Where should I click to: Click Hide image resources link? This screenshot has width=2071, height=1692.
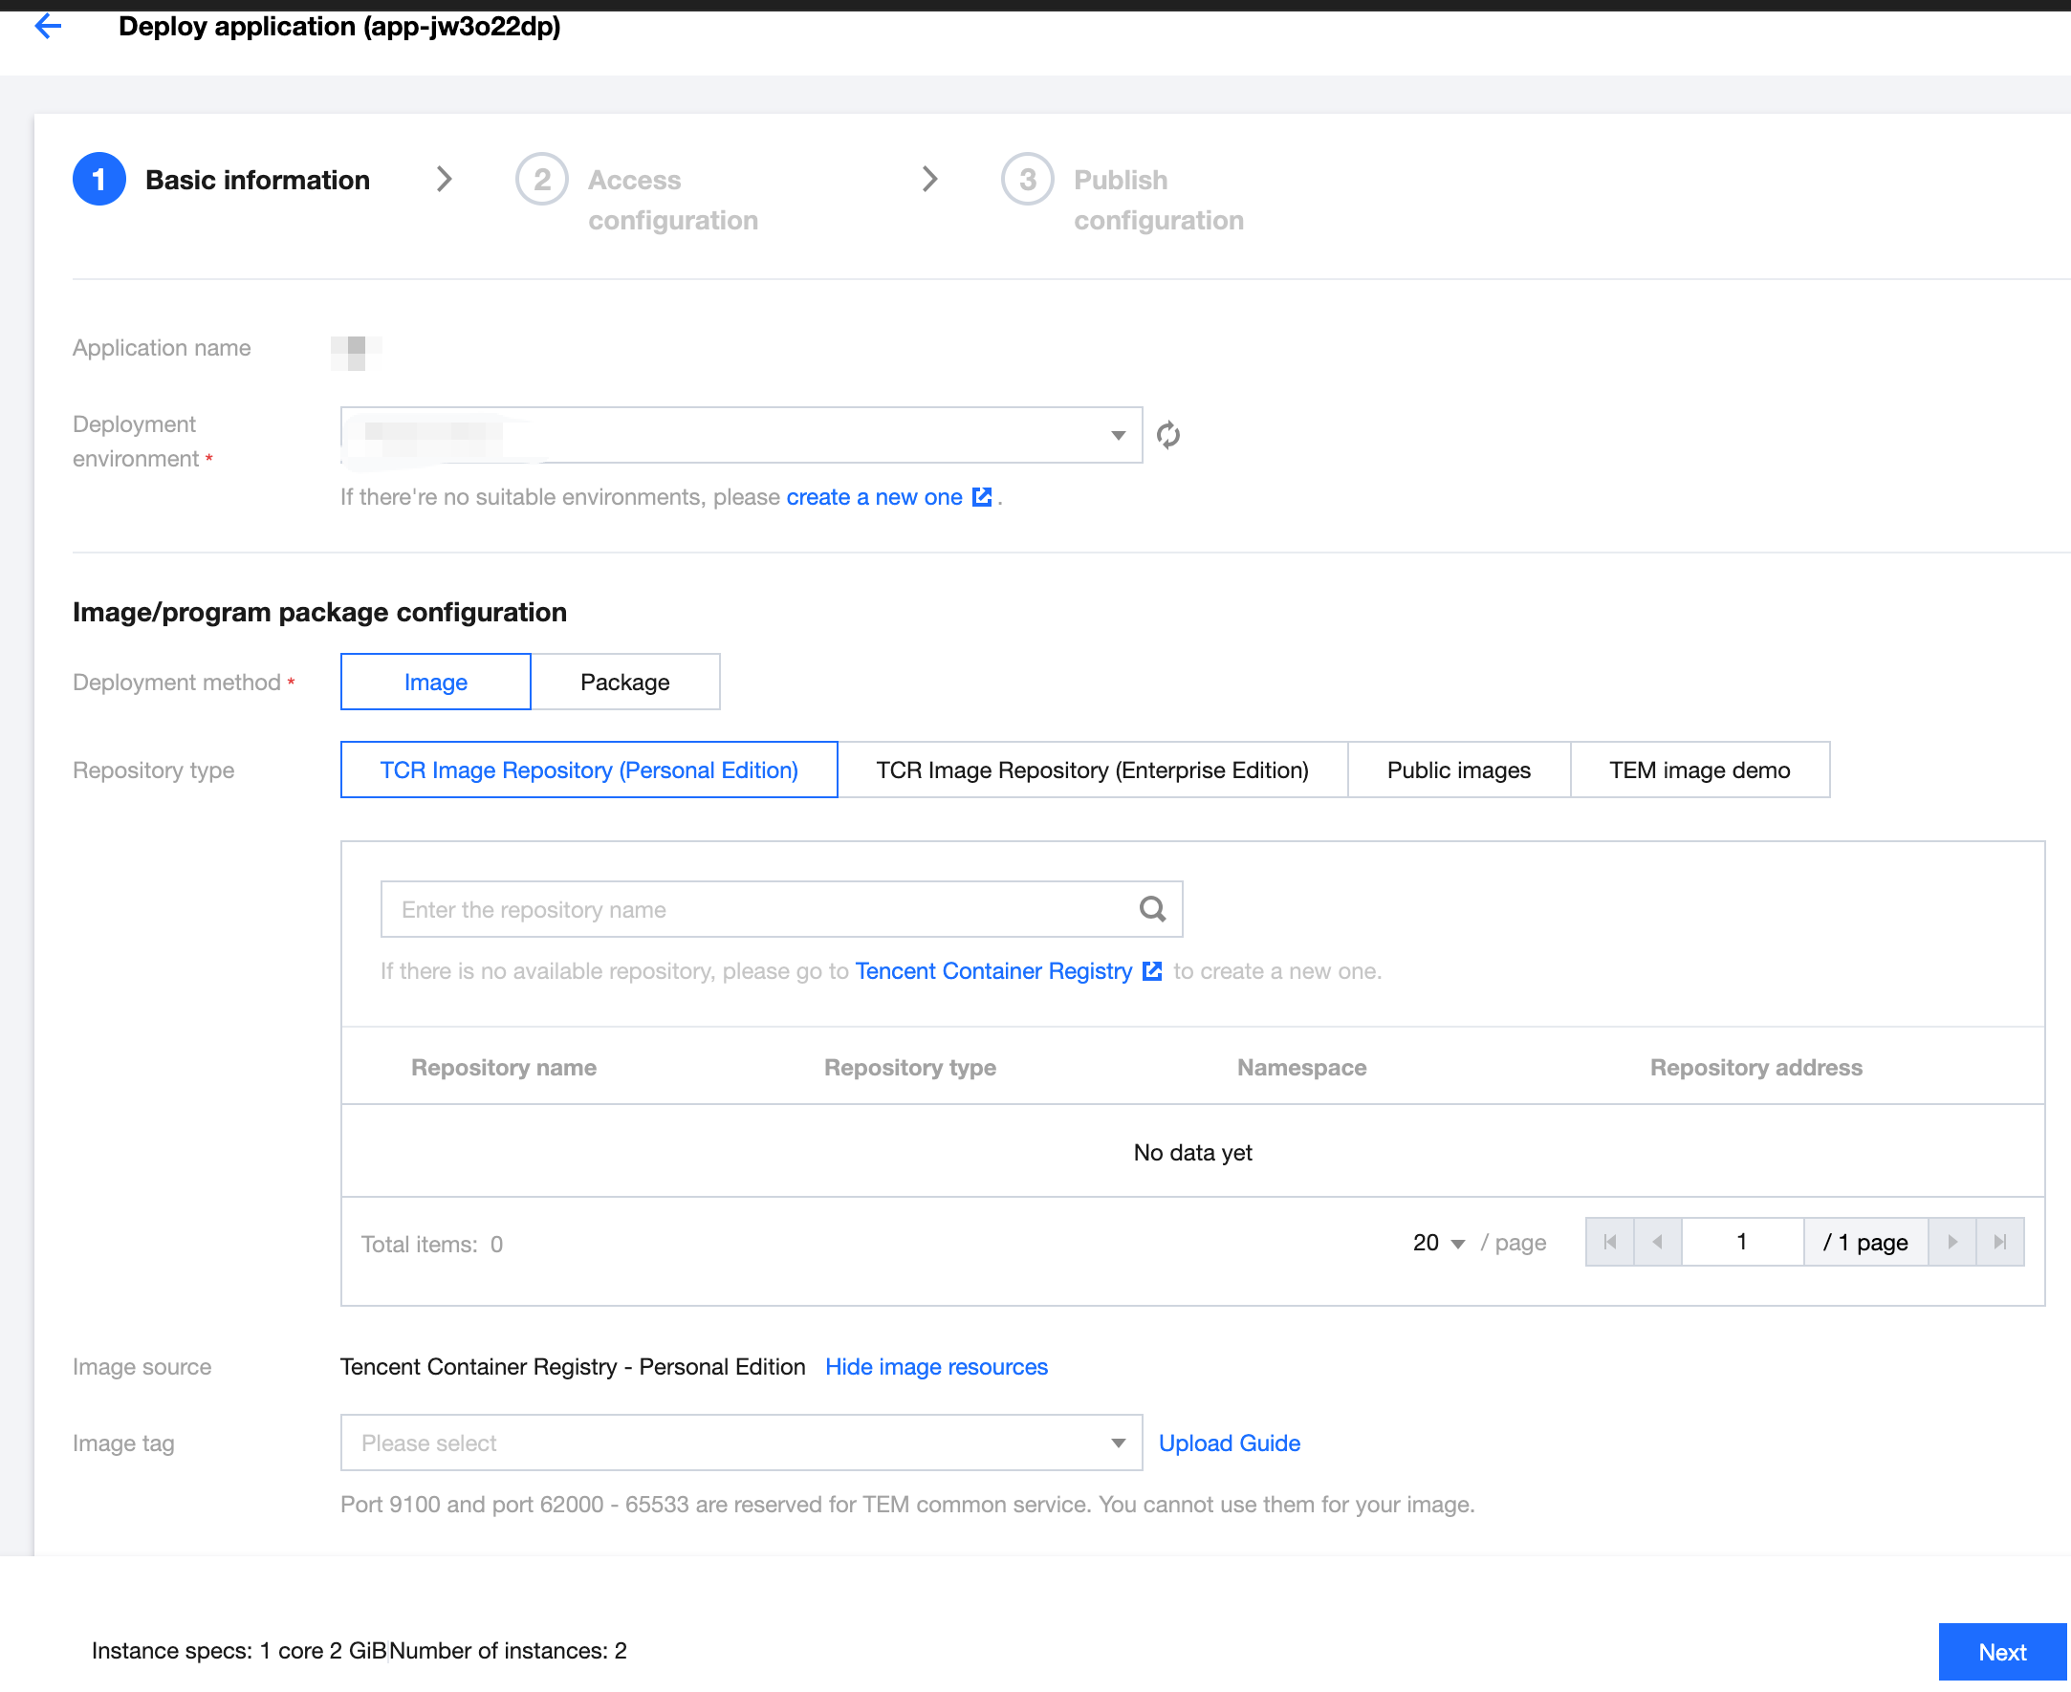pyautogui.click(x=936, y=1366)
